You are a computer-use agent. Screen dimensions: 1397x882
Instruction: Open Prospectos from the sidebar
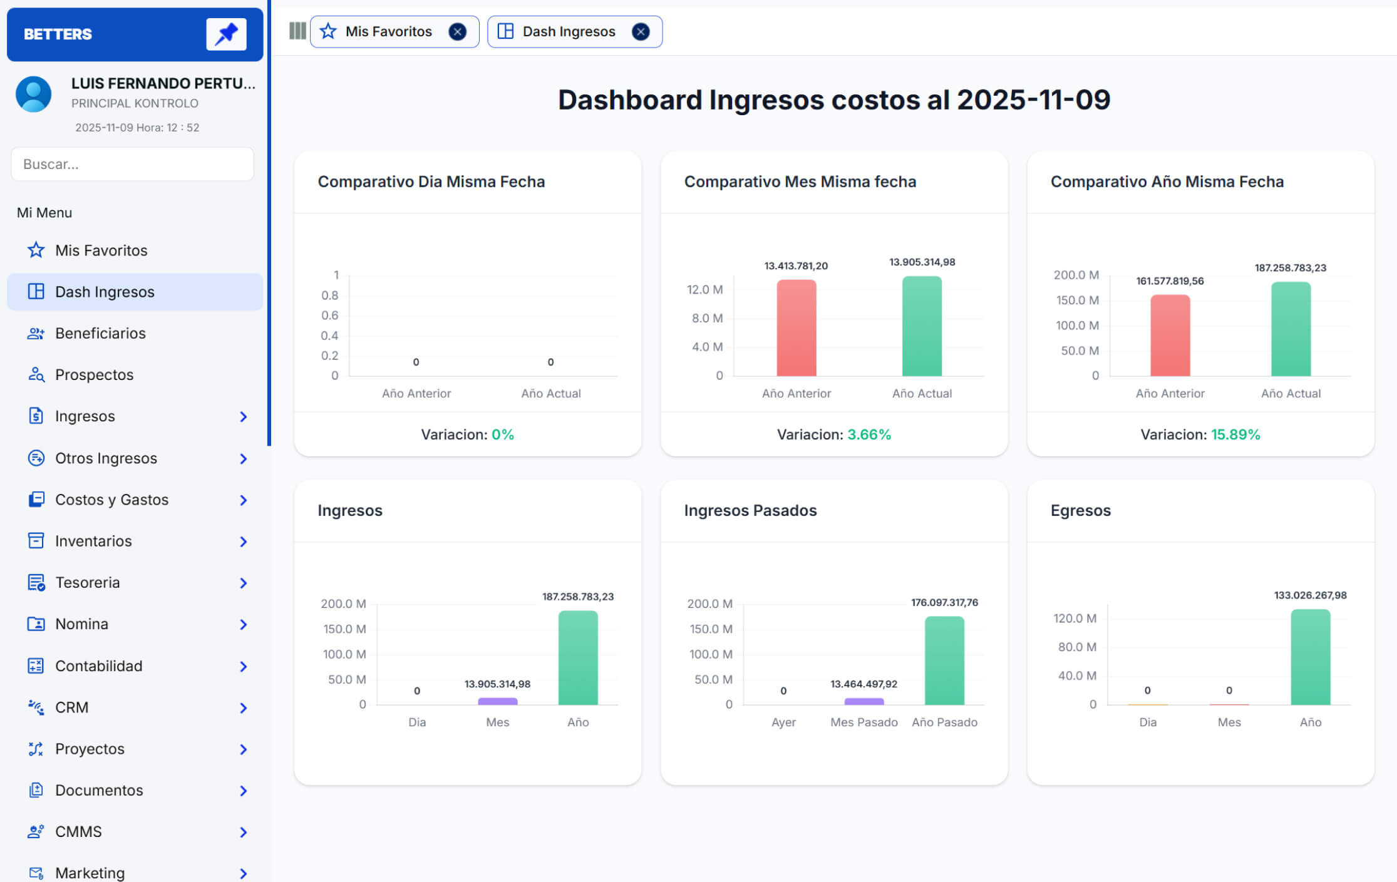click(94, 374)
